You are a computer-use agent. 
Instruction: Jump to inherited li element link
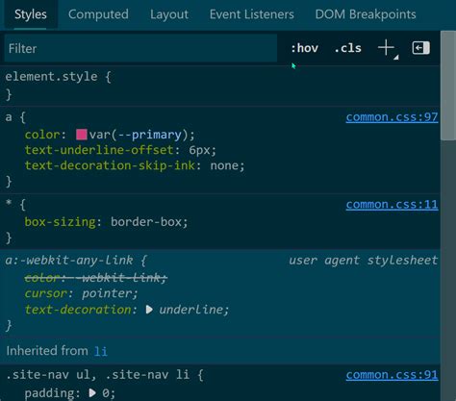[101, 351]
